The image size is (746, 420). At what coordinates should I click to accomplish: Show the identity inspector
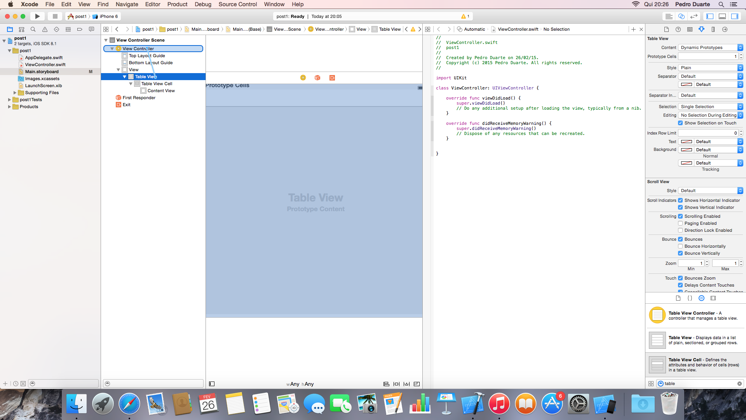point(690,29)
